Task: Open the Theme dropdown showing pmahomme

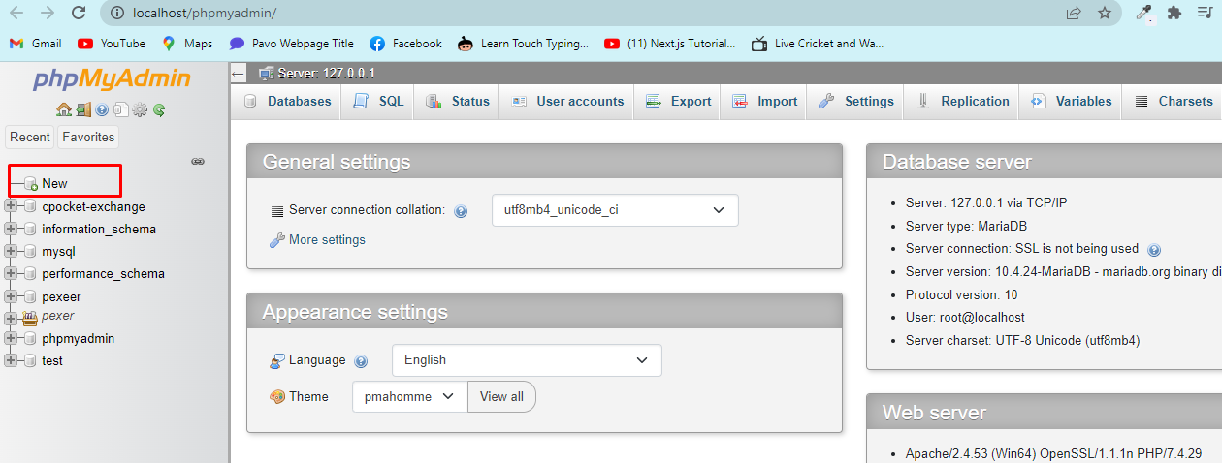Action: (409, 396)
